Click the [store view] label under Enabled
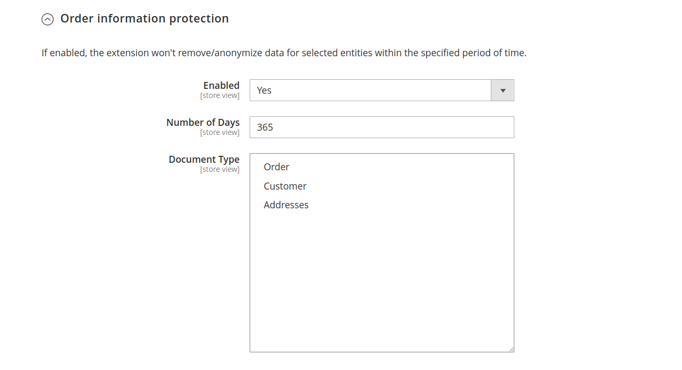 coord(220,95)
